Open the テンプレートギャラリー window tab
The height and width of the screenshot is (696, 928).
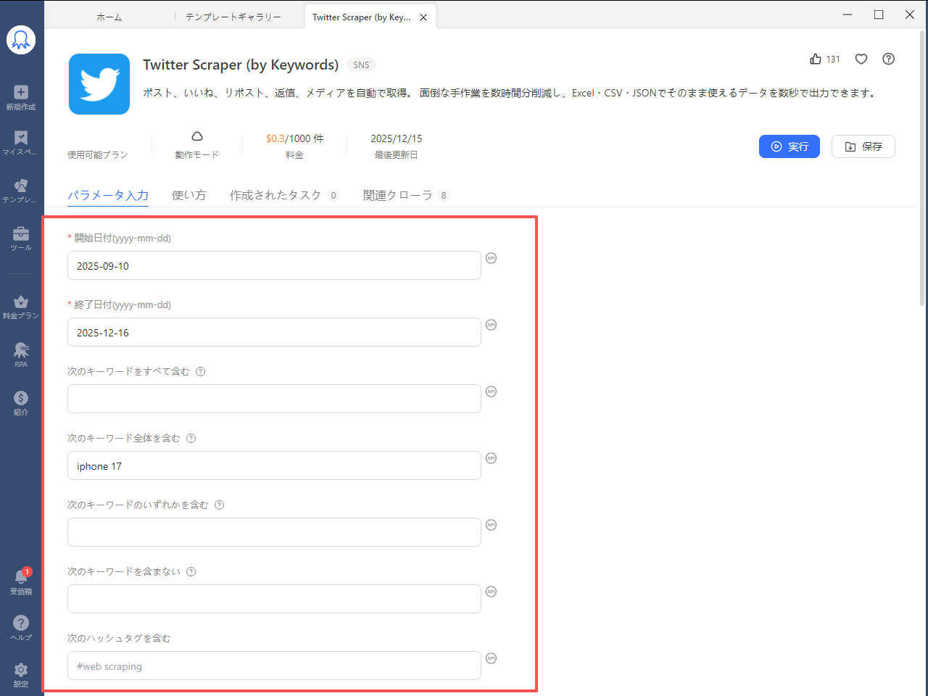coord(233,17)
